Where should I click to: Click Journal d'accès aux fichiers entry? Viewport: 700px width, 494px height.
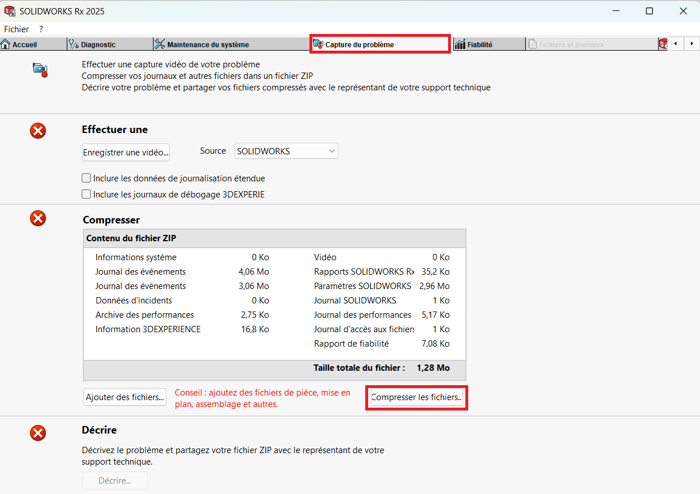(x=382, y=329)
